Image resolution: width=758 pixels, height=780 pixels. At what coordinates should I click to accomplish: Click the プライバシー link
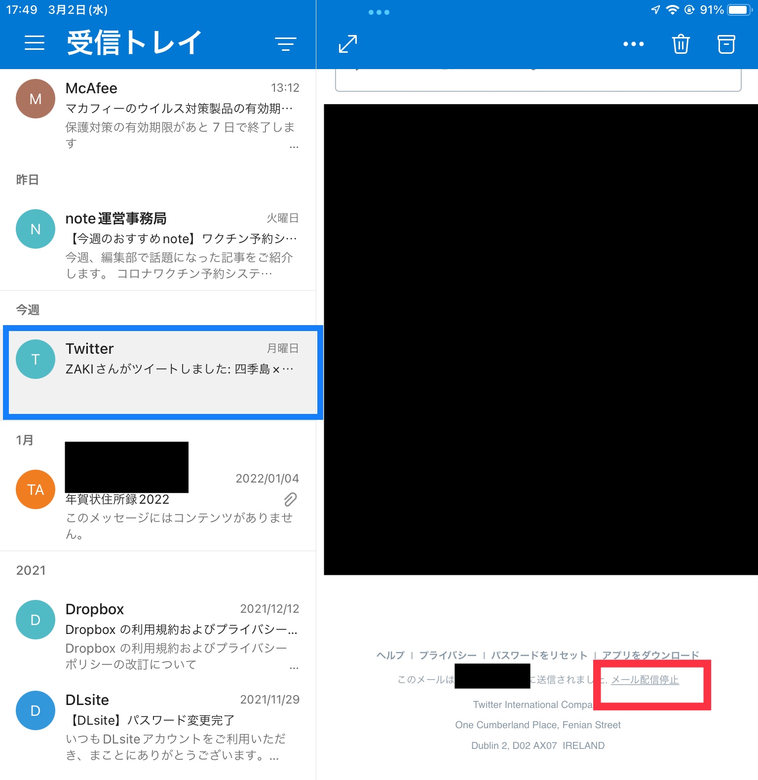[448, 655]
